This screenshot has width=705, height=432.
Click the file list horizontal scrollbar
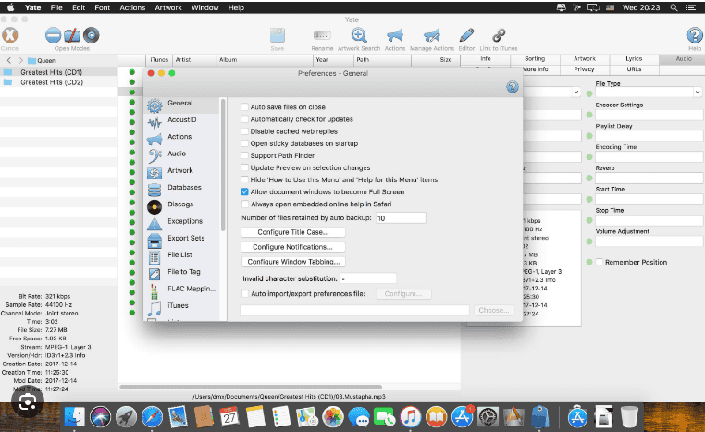click(x=251, y=387)
